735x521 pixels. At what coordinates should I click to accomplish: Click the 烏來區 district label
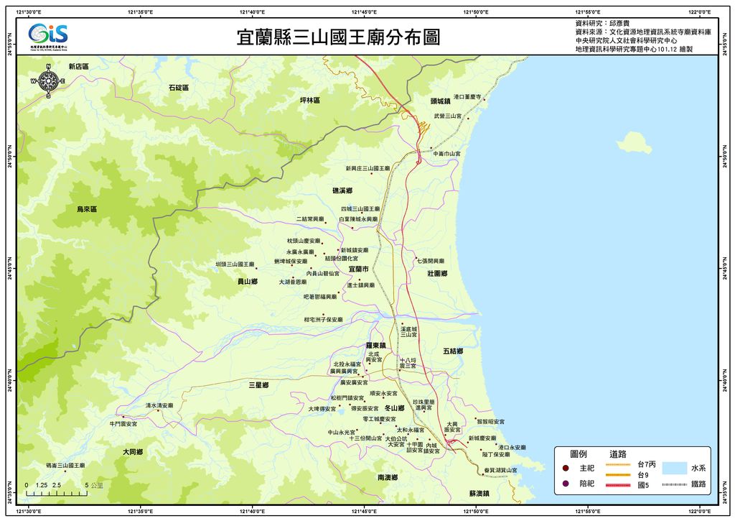87,209
